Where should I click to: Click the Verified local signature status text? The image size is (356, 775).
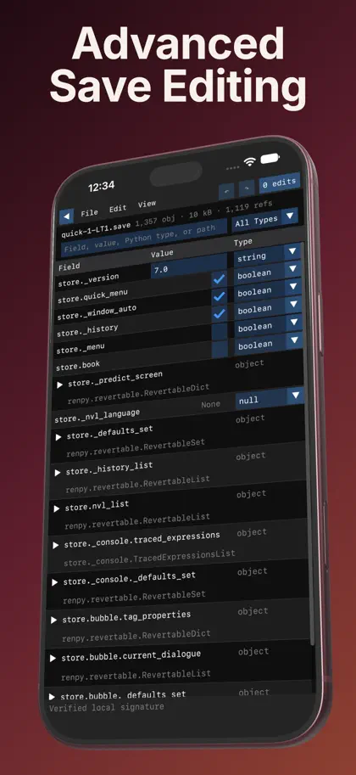pos(106,707)
